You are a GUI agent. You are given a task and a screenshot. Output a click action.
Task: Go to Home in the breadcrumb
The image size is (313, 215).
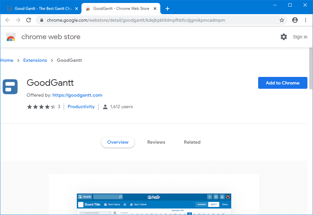7,60
